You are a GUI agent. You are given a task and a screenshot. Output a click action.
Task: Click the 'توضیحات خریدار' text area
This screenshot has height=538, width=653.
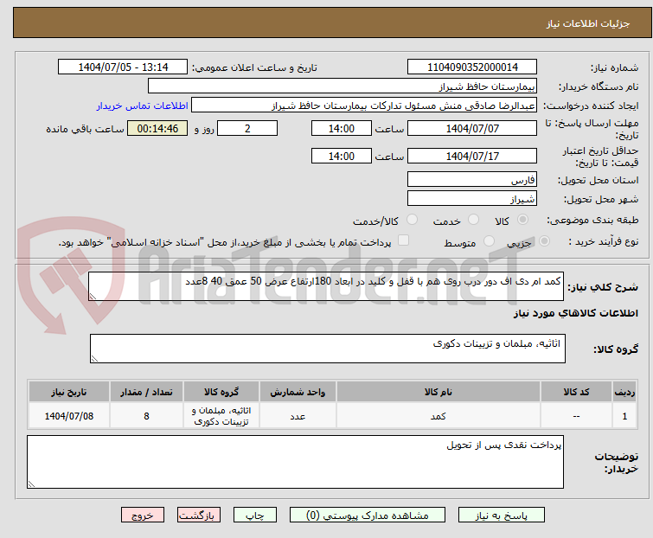[294, 462]
